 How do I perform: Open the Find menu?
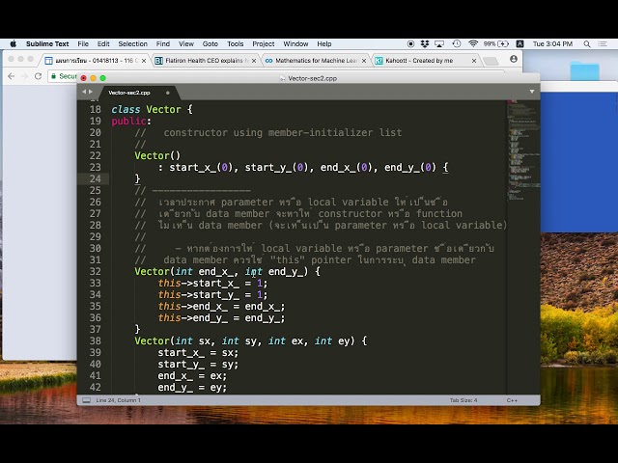163,43
